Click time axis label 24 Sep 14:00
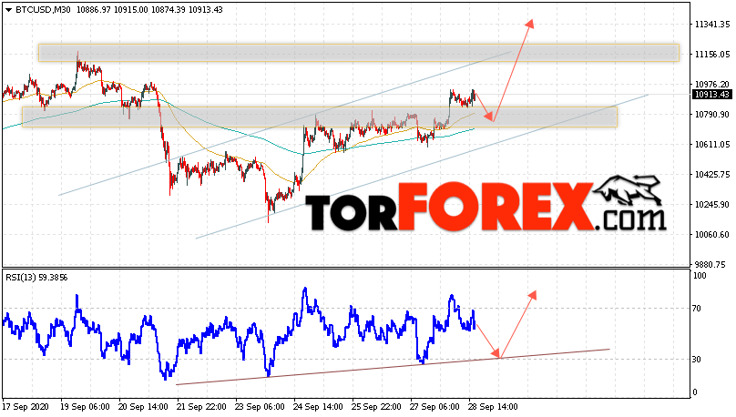Viewport: 736px width, 417px height. 318,407
